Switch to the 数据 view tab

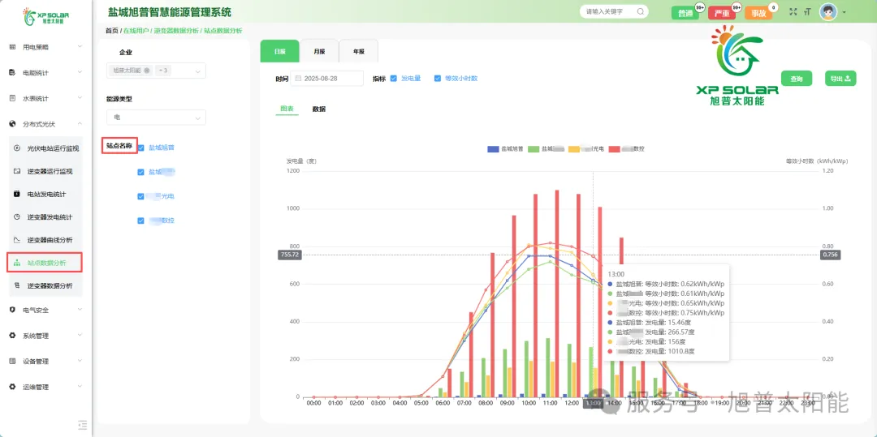coord(319,109)
